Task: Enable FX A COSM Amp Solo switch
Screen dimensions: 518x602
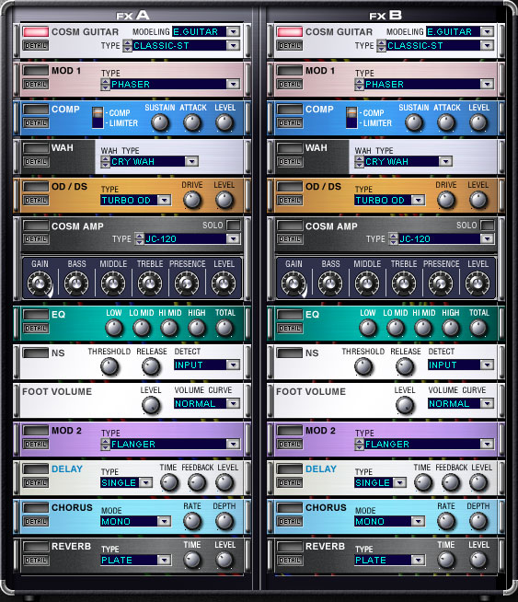Action: click(x=234, y=225)
